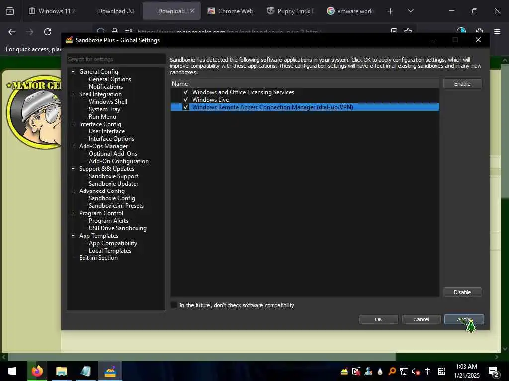Open Sandboxie.ini Presets page
The image size is (509, 381).
[116, 206]
